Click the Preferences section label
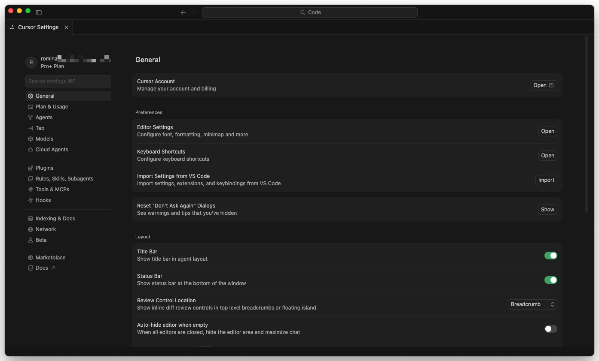The width and height of the screenshot is (599, 361). click(149, 112)
